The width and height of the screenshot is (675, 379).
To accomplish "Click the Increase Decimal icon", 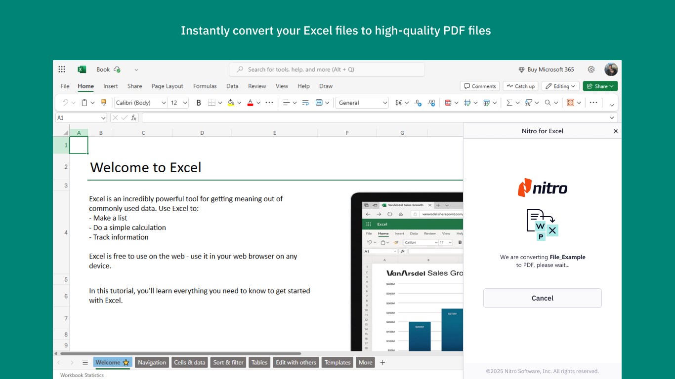I will click(x=418, y=103).
